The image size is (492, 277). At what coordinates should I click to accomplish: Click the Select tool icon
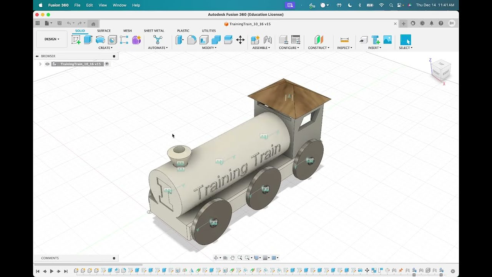[x=406, y=40]
